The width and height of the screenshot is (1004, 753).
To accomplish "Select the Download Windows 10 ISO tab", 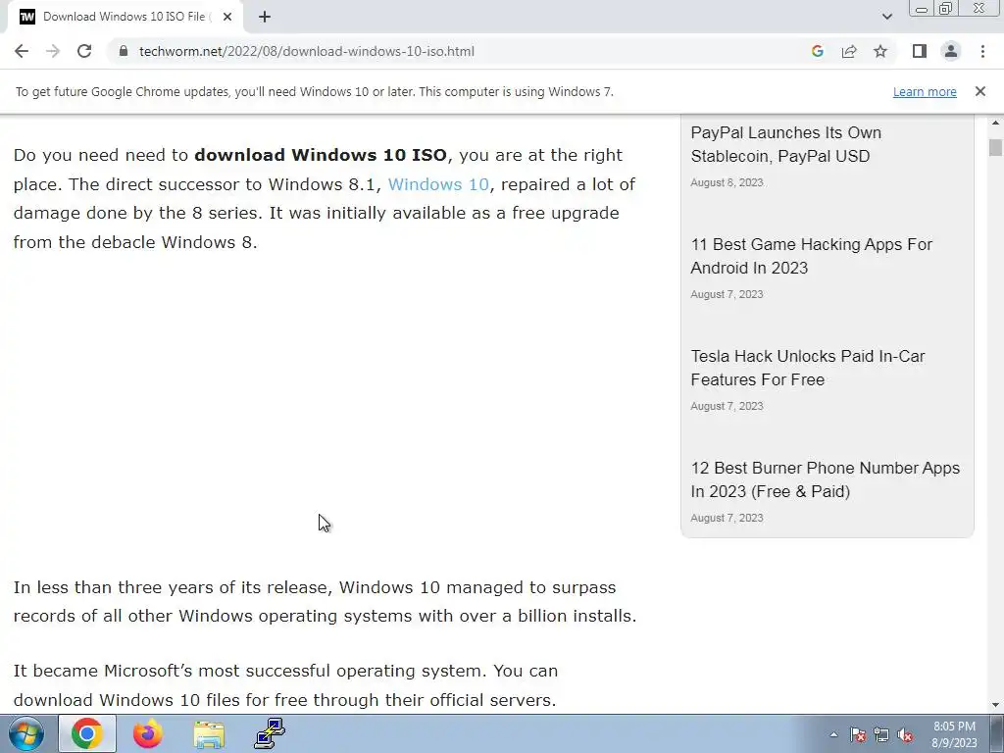I will click(x=125, y=17).
